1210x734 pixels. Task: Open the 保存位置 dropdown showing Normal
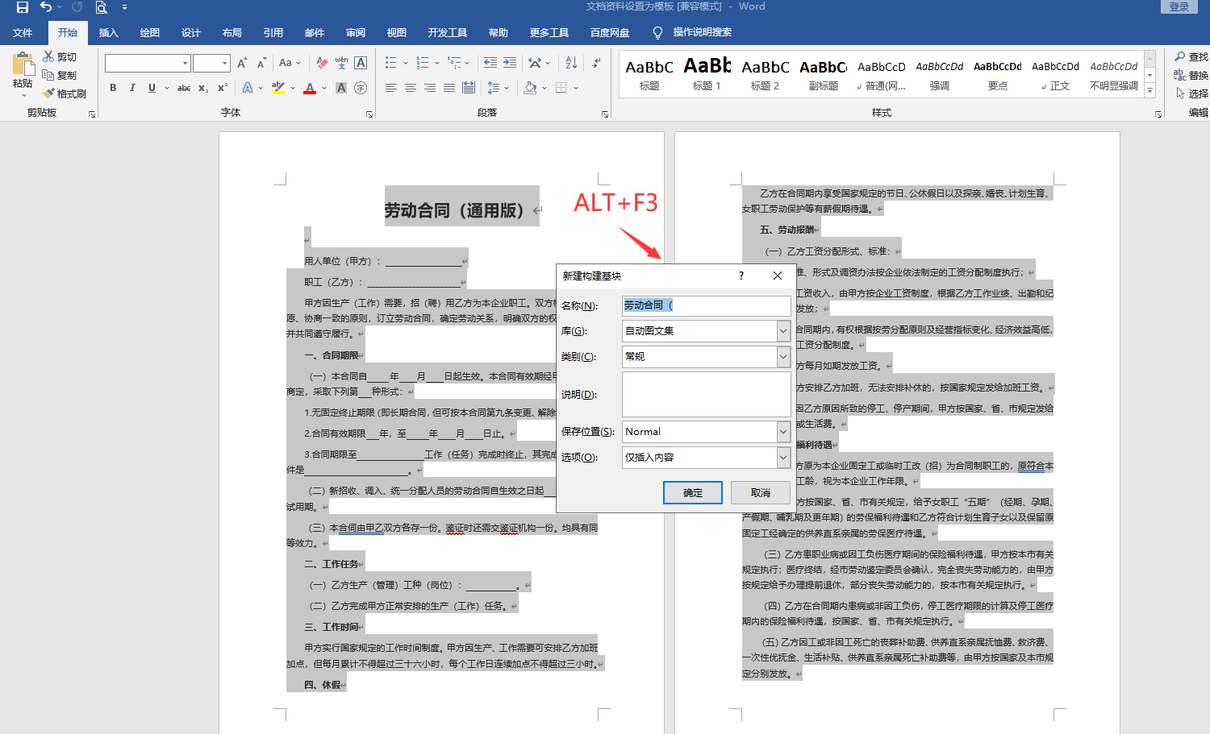click(x=782, y=432)
